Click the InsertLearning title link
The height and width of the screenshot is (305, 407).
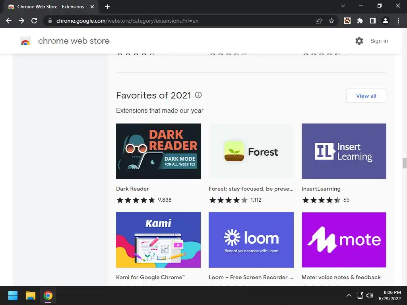pyautogui.click(x=321, y=189)
